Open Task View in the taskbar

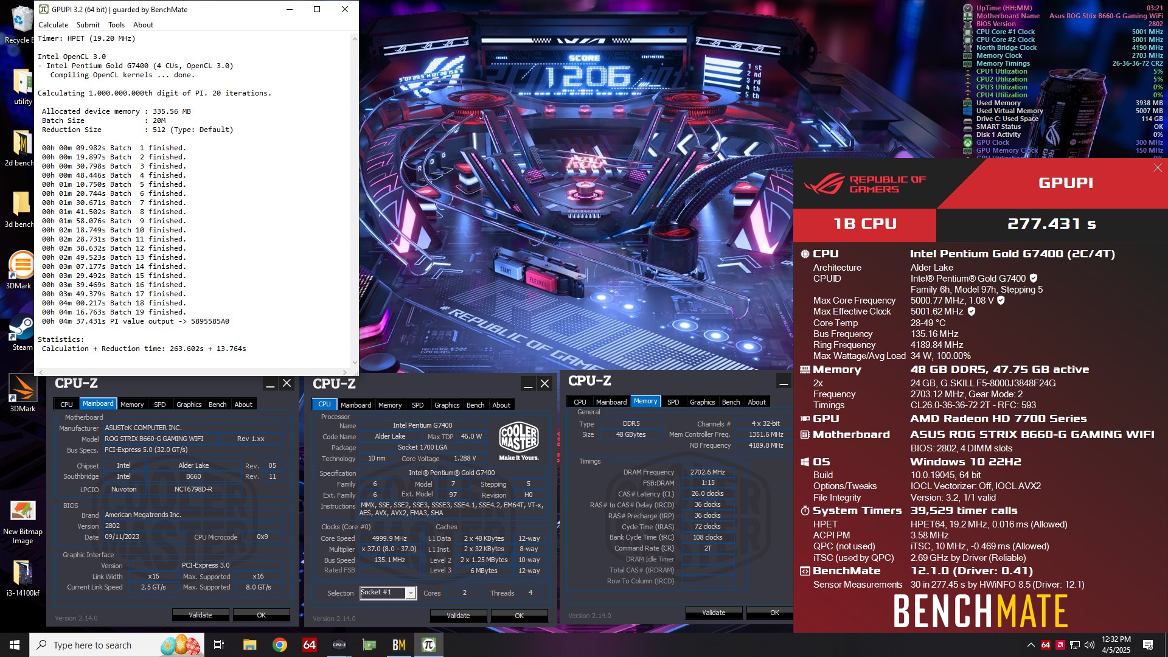[219, 645]
